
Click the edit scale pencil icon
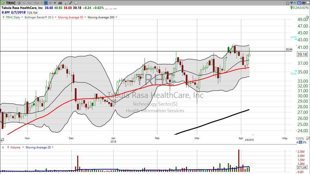click(x=308, y=139)
